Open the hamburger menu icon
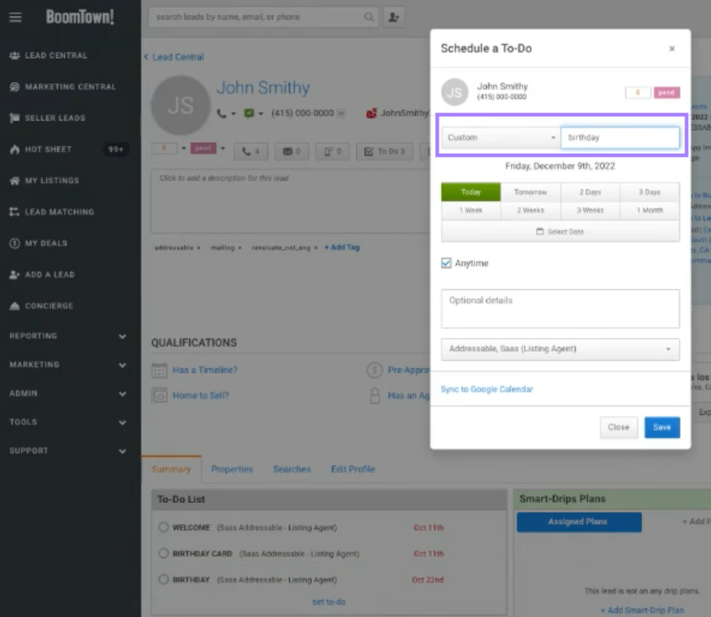Screen dimensions: 711x617 click(16, 17)
